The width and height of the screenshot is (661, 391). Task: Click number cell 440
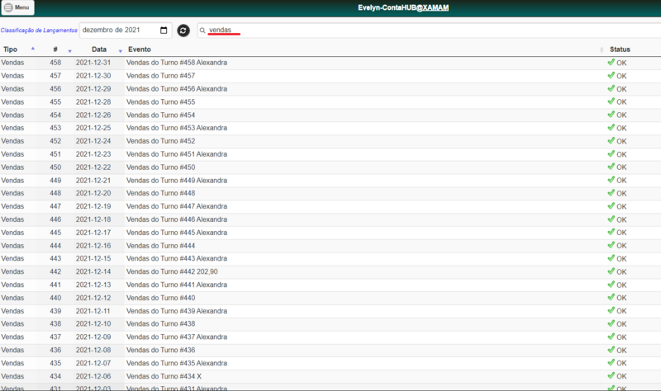click(55, 298)
